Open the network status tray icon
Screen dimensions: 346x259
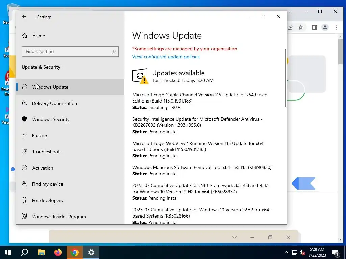coord(294,252)
